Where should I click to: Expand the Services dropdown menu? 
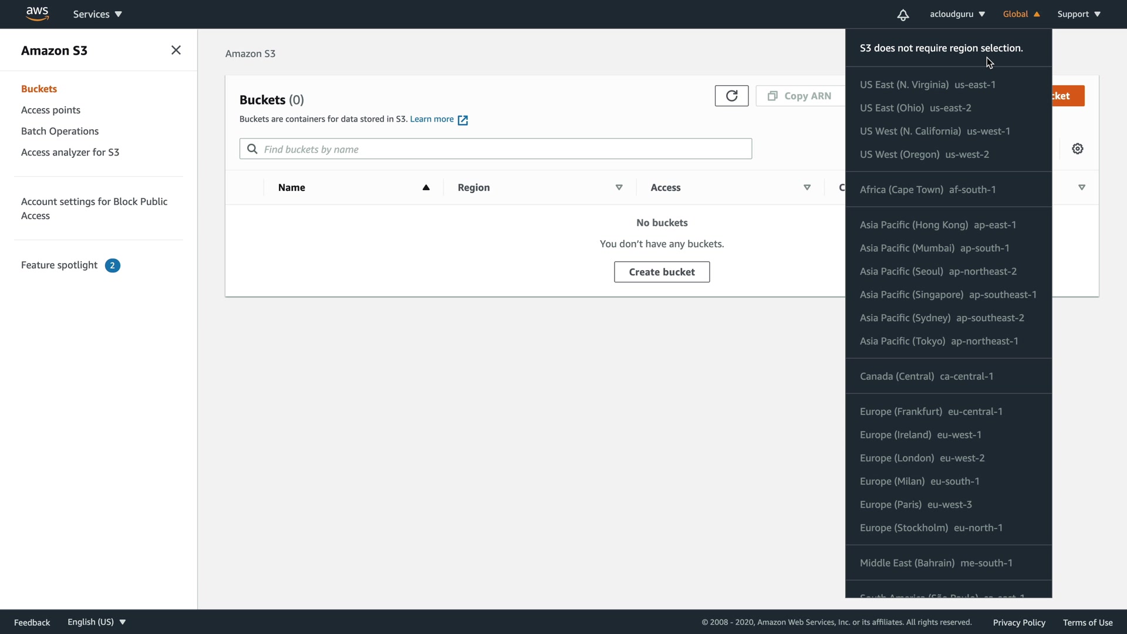point(97,14)
